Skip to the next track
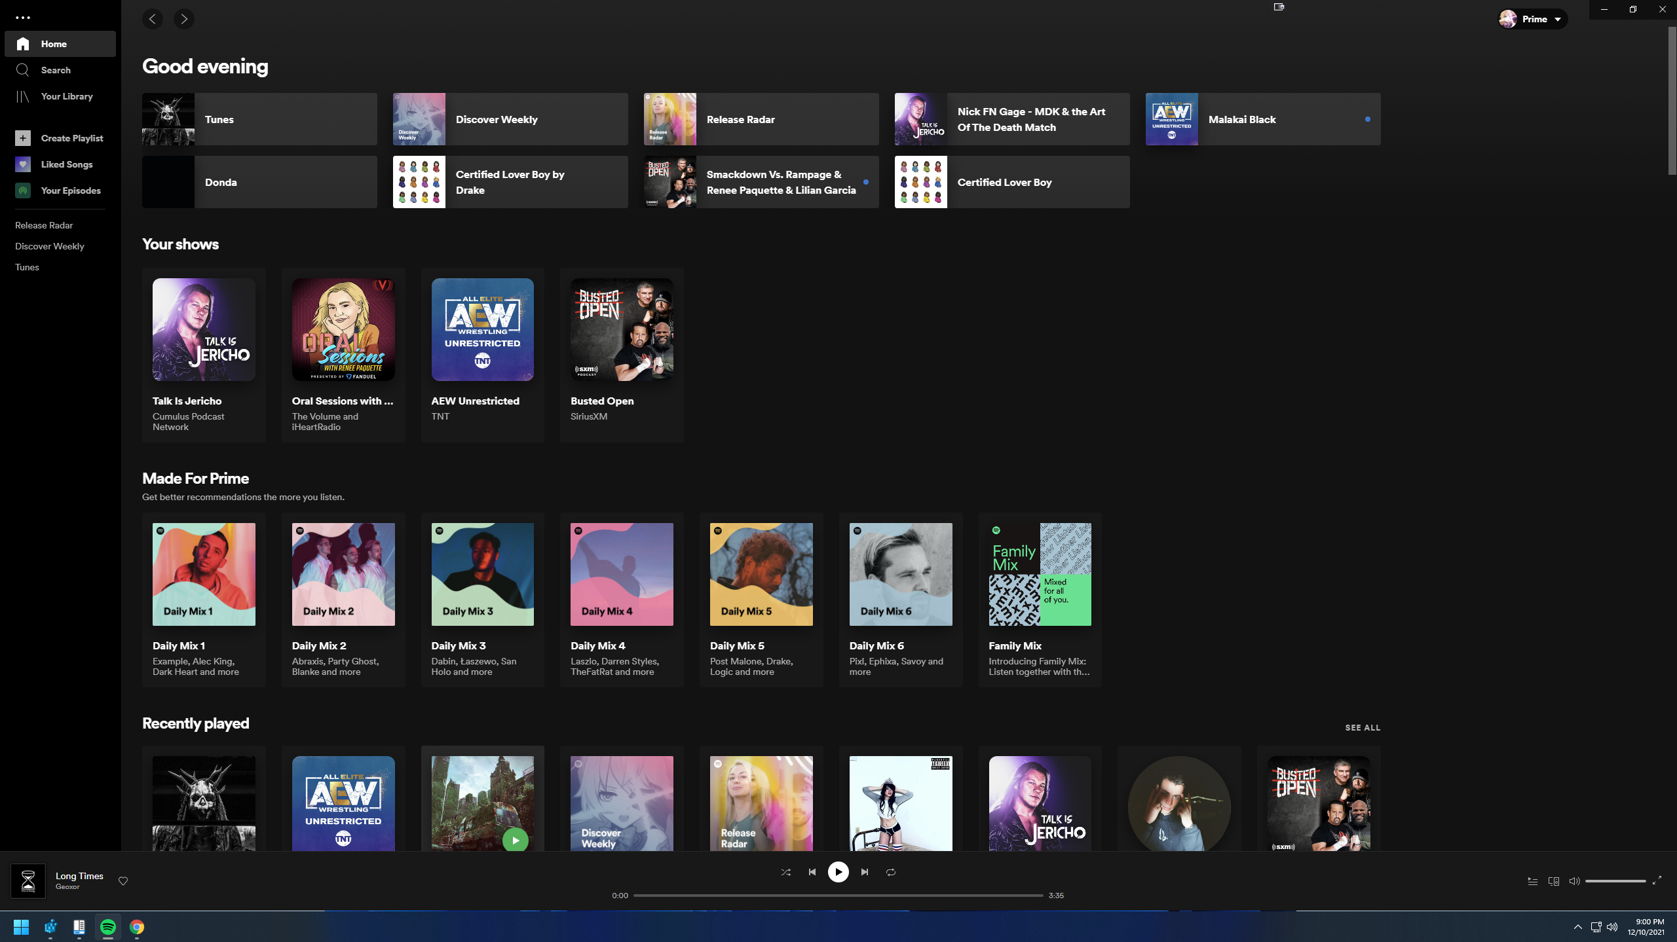The width and height of the screenshot is (1677, 942). pos(865,872)
